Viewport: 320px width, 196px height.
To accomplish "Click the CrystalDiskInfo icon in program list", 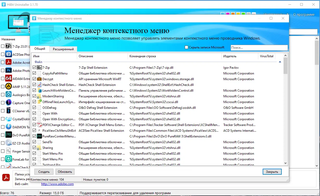I will 9,119.
